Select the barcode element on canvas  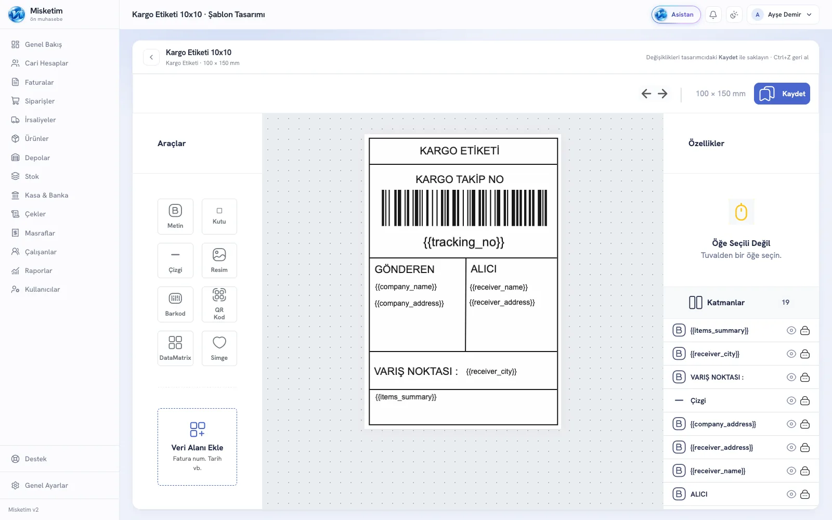[464, 208]
